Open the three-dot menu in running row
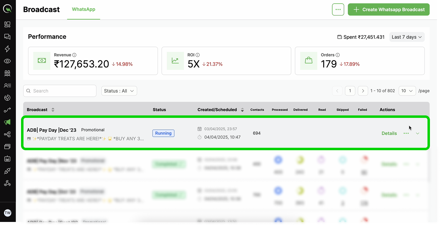This screenshot has height=225, width=440. tap(406, 133)
